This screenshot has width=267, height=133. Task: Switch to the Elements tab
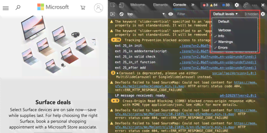pos(160,5)
